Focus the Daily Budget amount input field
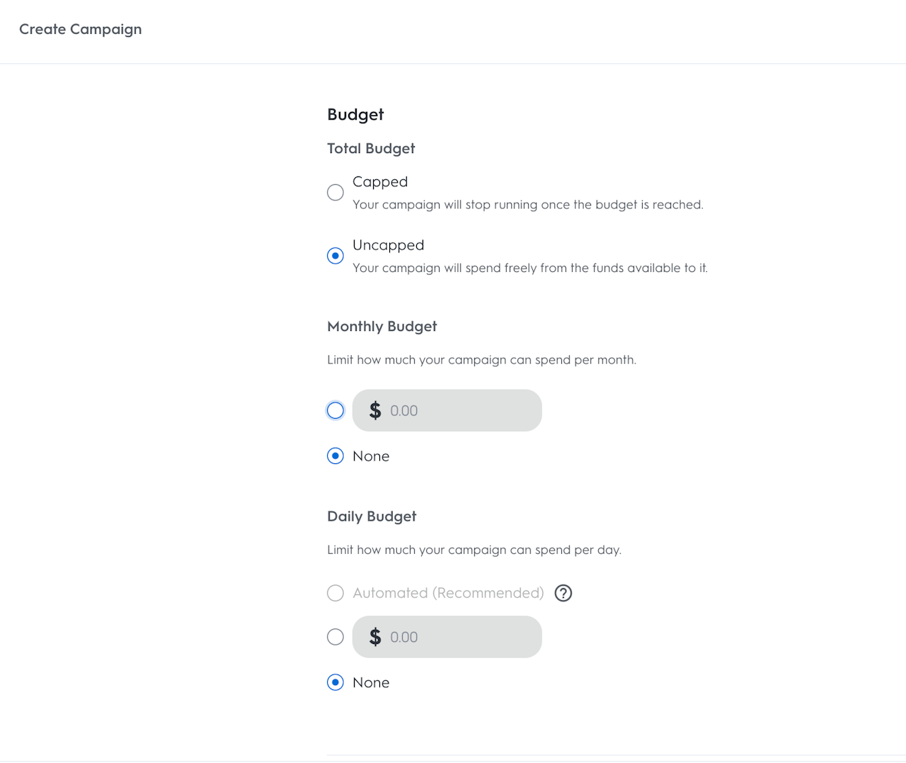906x763 pixels. pos(460,637)
